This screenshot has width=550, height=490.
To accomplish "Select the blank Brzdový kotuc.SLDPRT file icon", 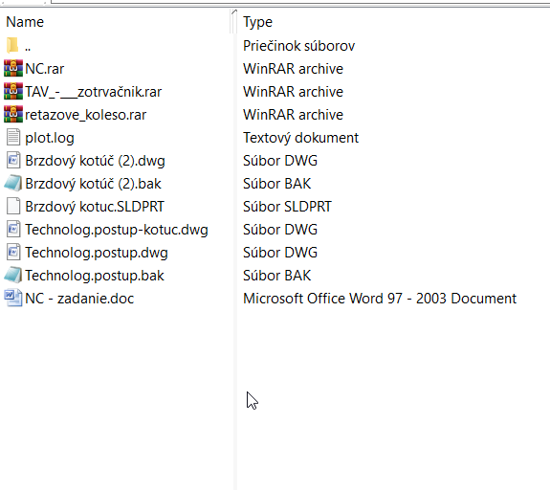I will [13, 207].
